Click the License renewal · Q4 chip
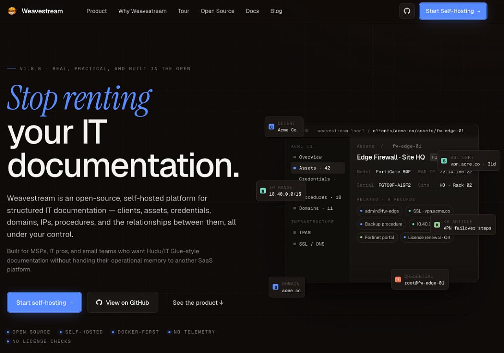Image resolution: width=504 pixels, height=353 pixels. (x=427, y=237)
